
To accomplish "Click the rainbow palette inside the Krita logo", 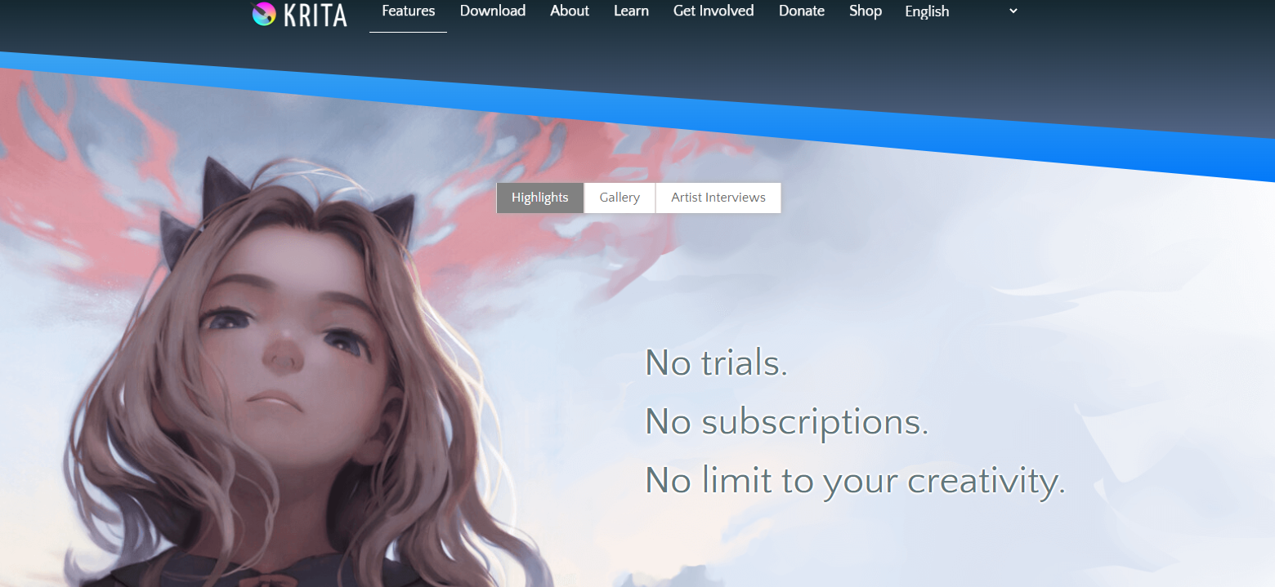I will tap(263, 13).
